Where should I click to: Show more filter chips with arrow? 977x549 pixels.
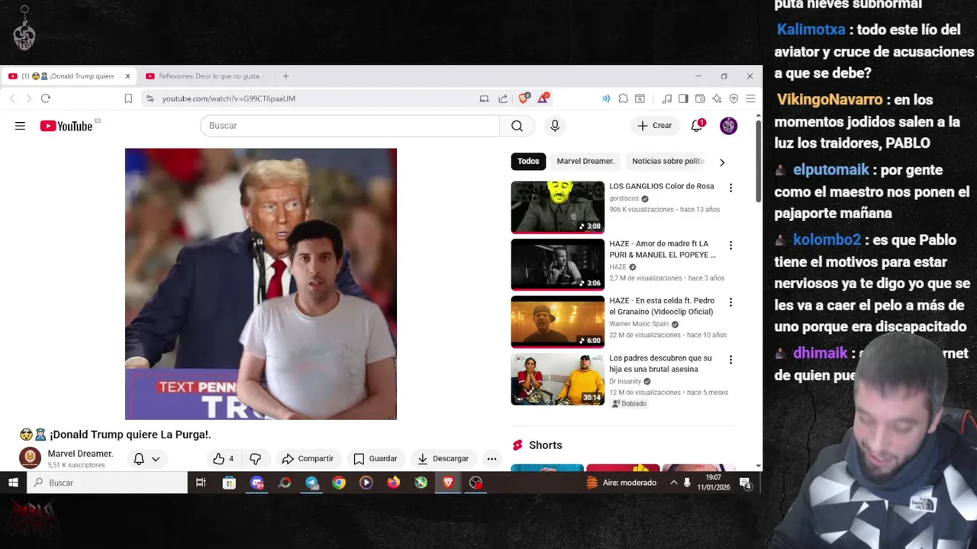722,162
